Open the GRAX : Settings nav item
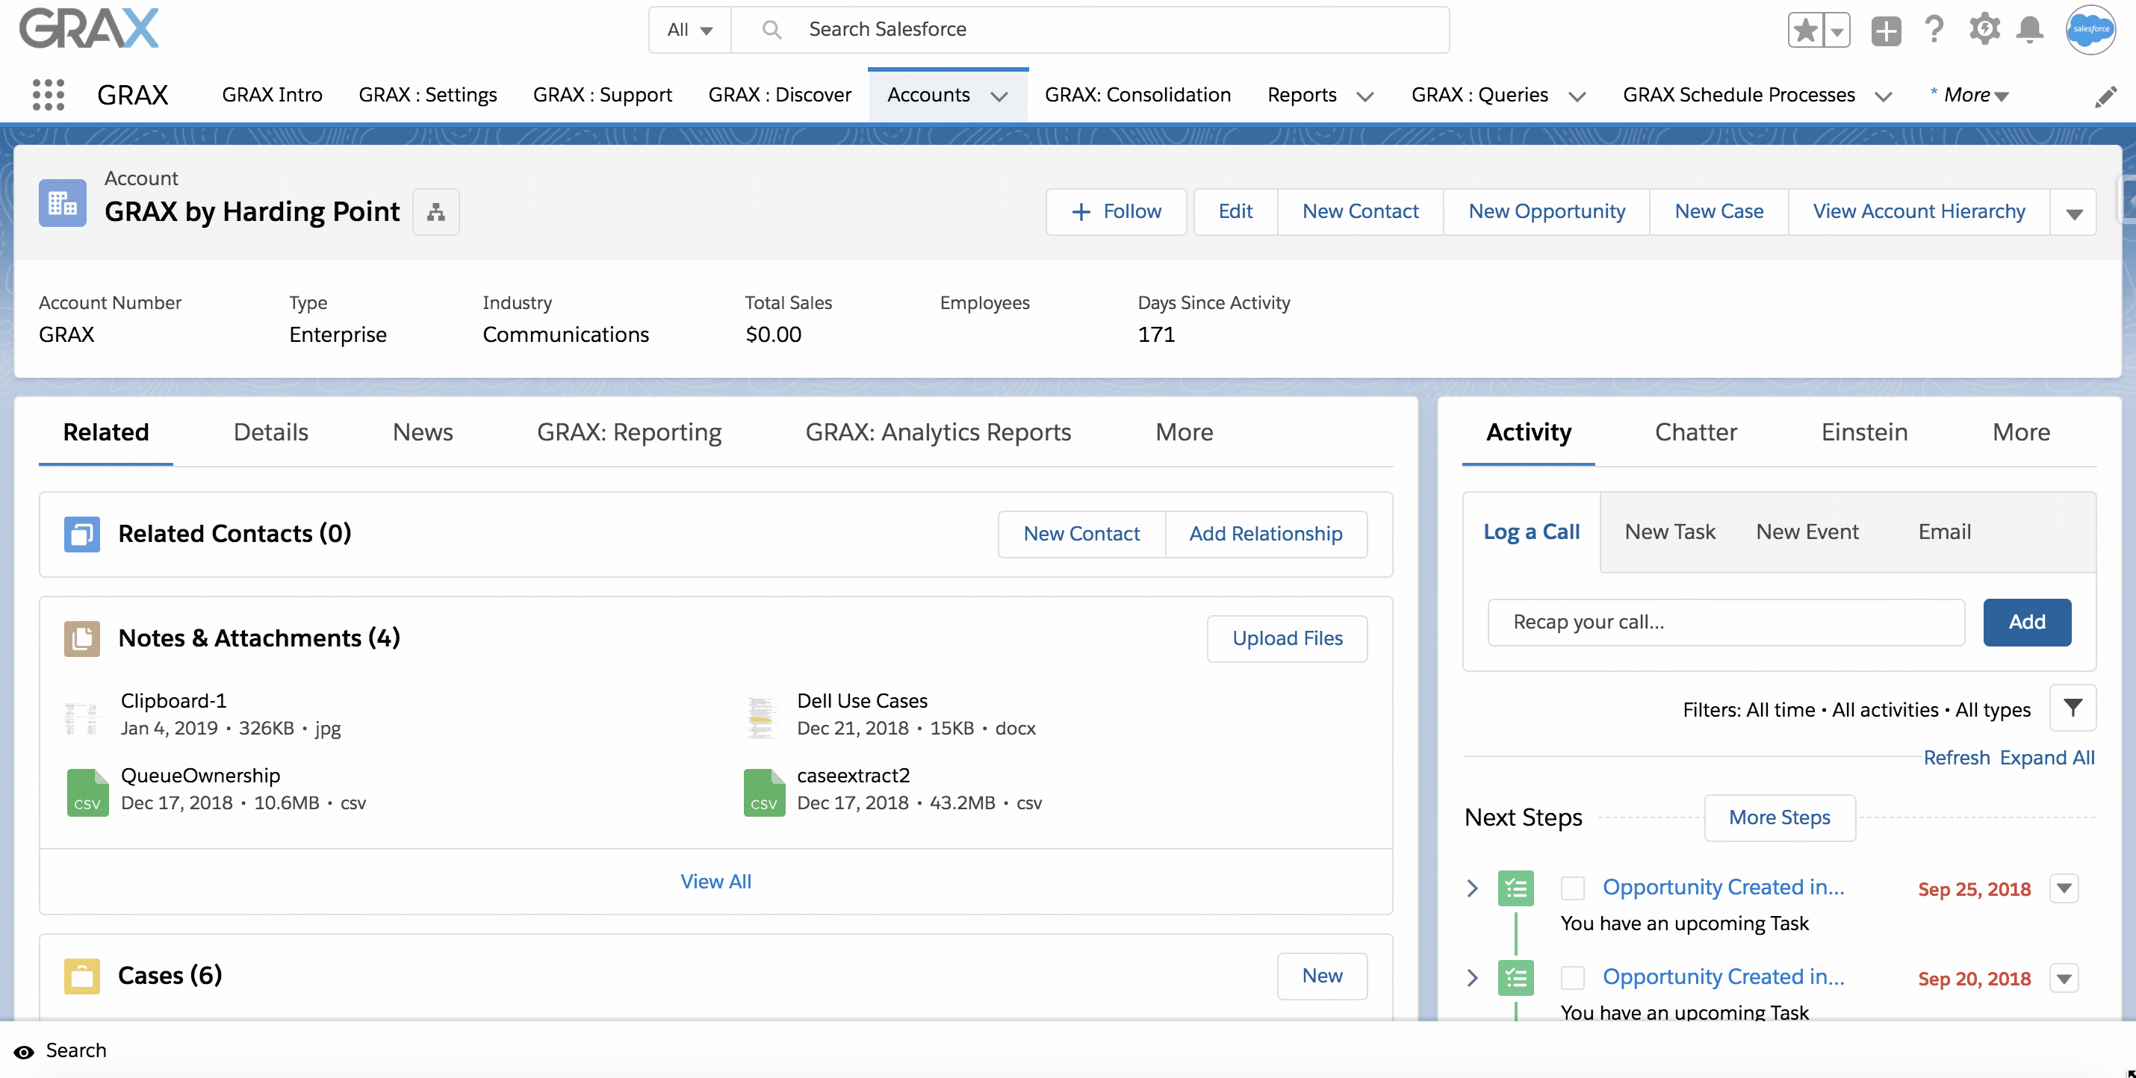Screen dimensions: 2136x1078 (428, 96)
